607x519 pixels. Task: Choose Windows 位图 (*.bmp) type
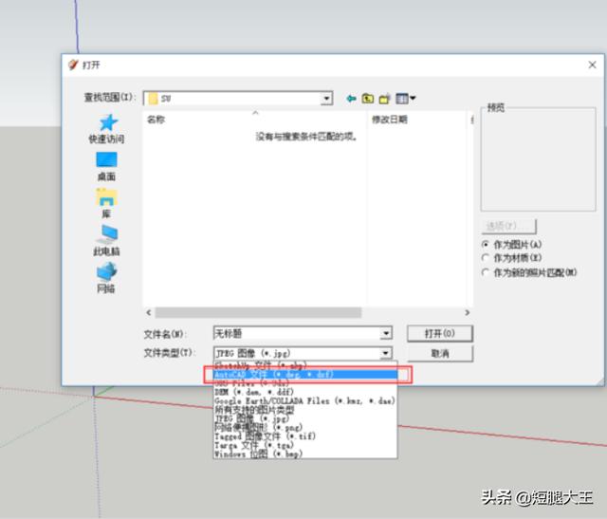tap(305, 454)
